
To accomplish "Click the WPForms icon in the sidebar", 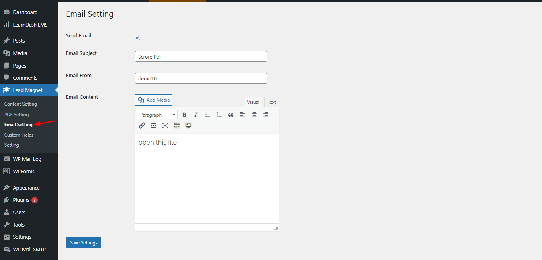I will (x=6, y=171).
